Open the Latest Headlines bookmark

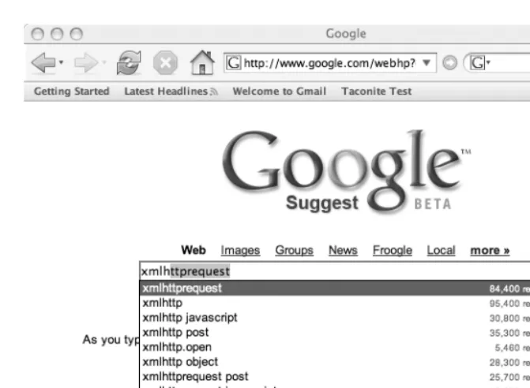(x=166, y=91)
